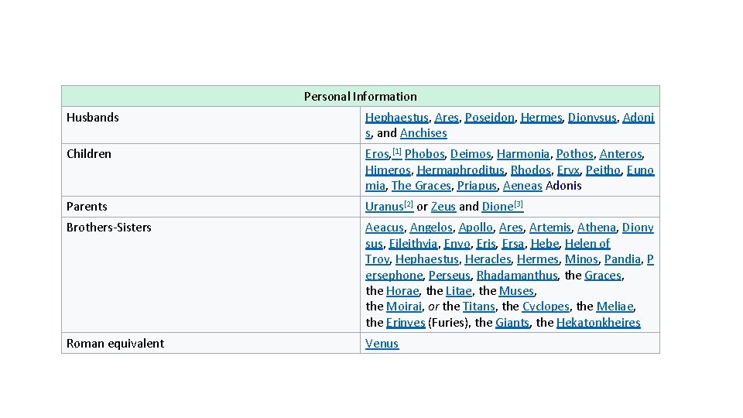Open the Anchises link
The image size is (743, 418).
(x=423, y=133)
